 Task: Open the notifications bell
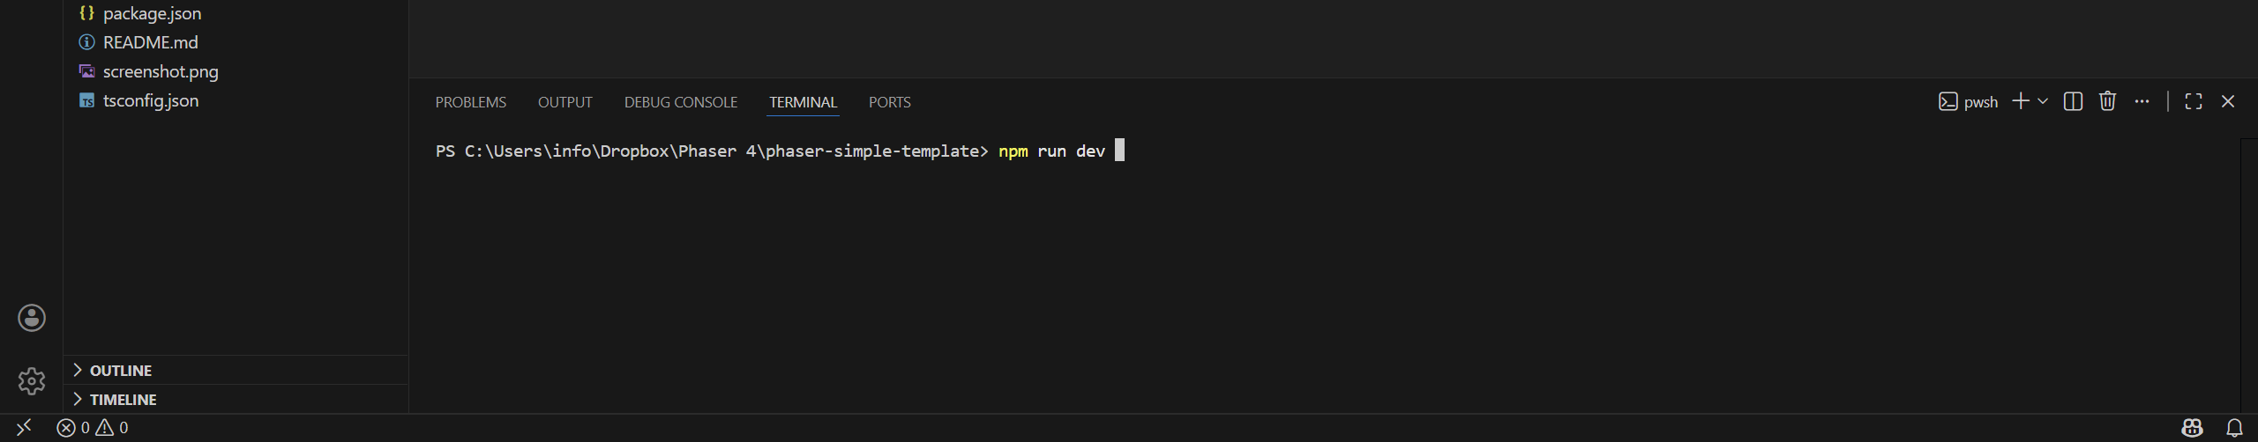click(2234, 428)
